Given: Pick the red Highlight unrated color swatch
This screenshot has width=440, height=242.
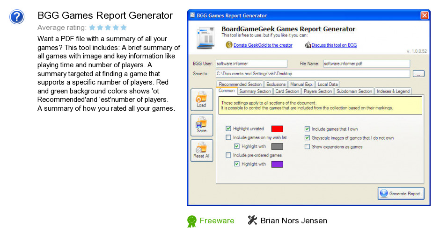Looking at the screenshot, I should (277, 129).
